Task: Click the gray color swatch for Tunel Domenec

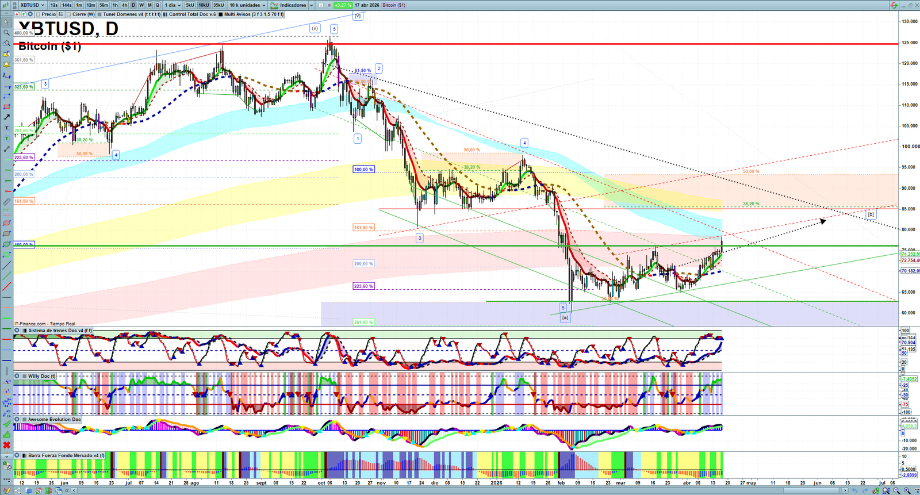Action: point(99,14)
